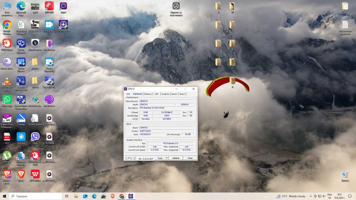Image resolution: width=356 pixels, height=200 pixels.
Task: Open Brave browser from the taskbar
Action: [x=112, y=196]
